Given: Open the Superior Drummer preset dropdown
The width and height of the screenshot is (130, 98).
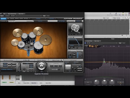Looking at the screenshot, I should (39, 19).
